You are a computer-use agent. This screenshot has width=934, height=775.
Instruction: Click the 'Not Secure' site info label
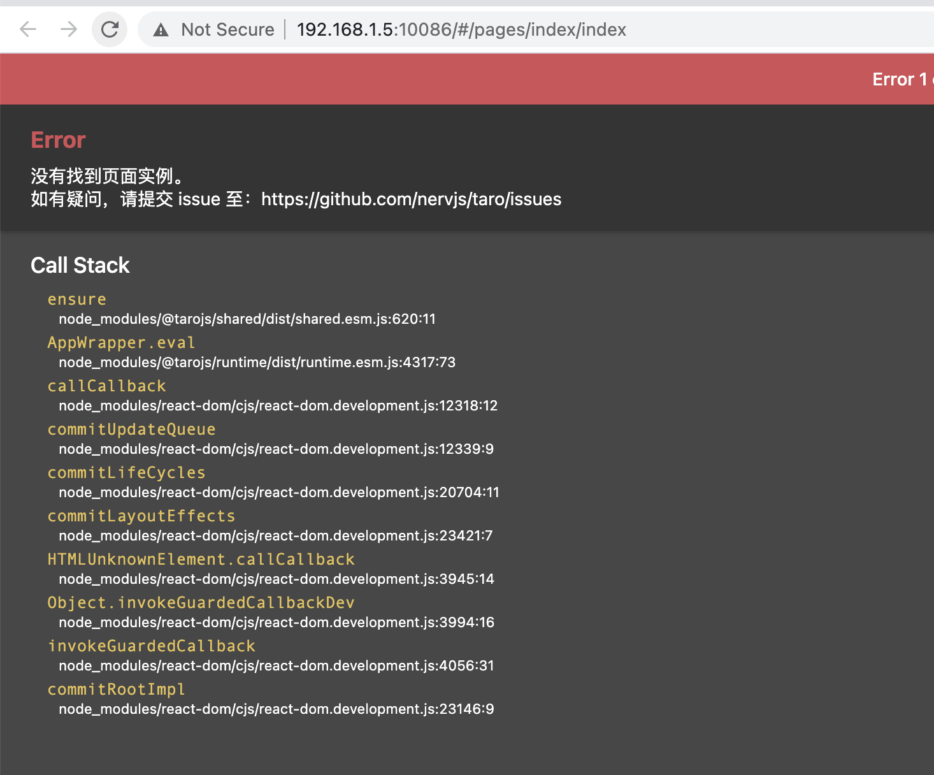tap(227, 29)
